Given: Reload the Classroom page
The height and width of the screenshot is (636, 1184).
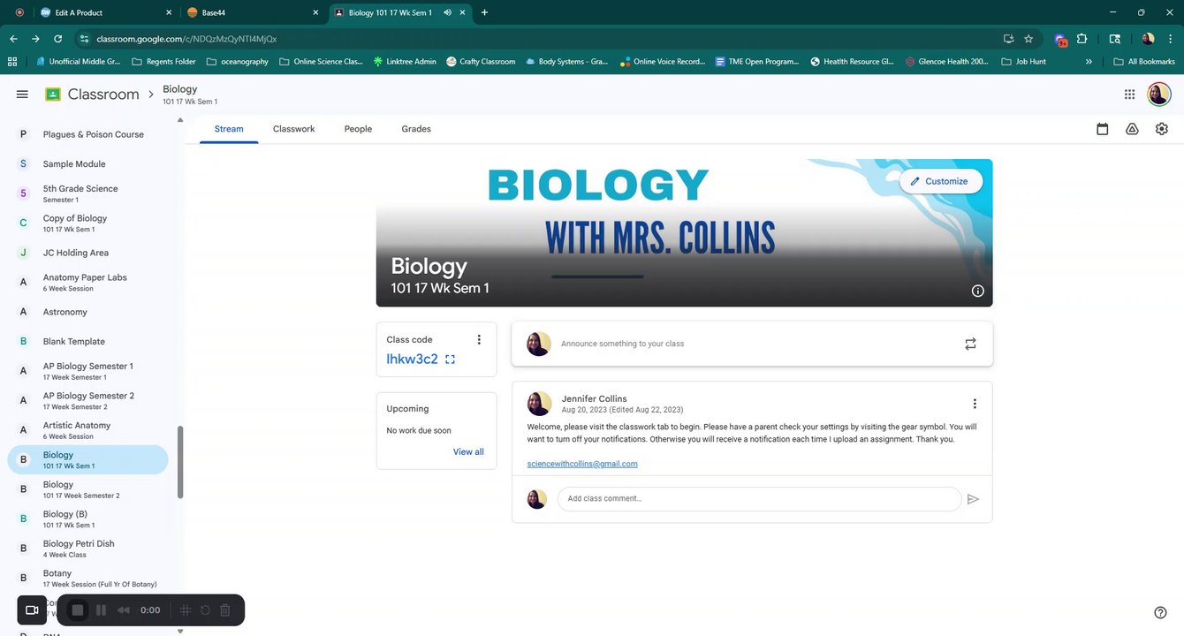Looking at the screenshot, I should (57, 39).
